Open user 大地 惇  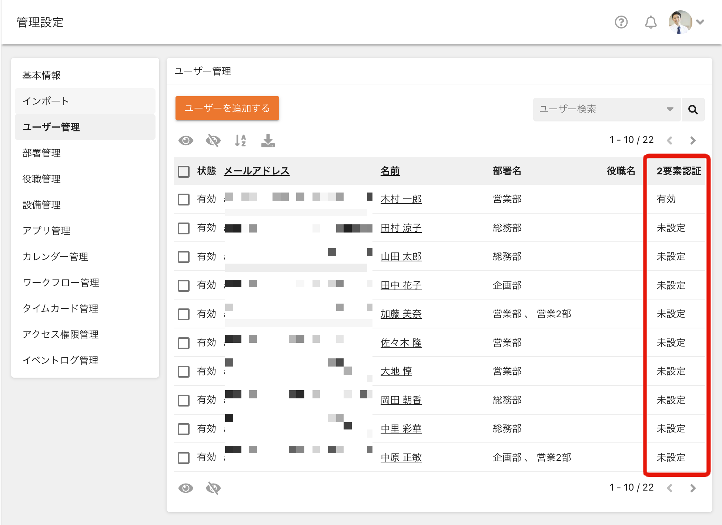coord(396,371)
